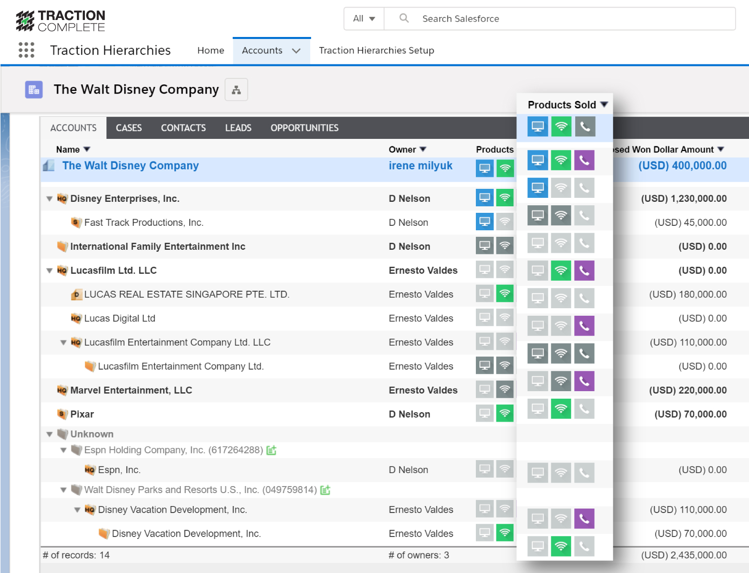Open owner irene milyuk link
The width and height of the screenshot is (749, 573).
click(420, 166)
